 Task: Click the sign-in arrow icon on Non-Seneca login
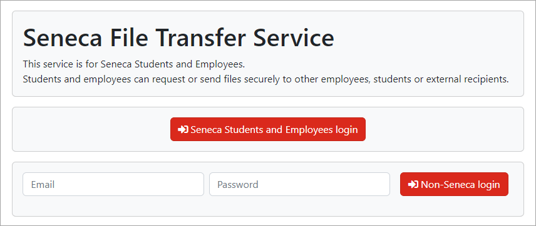click(x=413, y=184)
